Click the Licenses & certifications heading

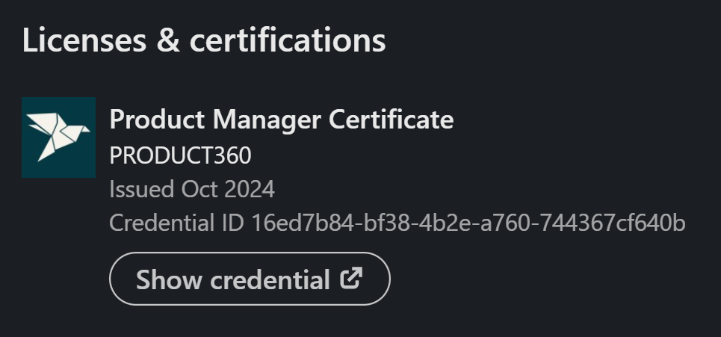point(204,40)
